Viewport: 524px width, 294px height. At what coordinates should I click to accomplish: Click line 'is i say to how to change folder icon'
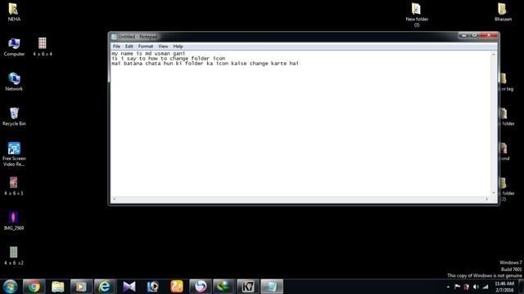(169, 58)
